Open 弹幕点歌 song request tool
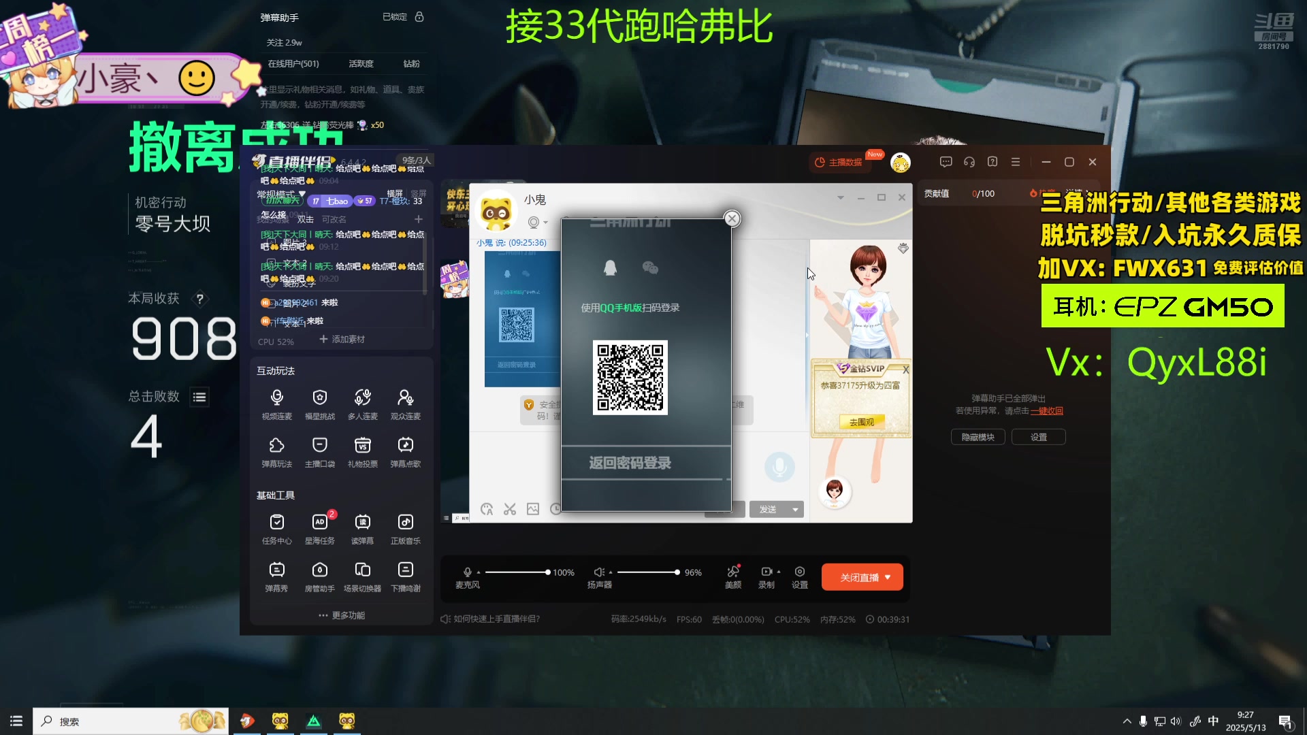The width and height of the screenshot is (1307, 735). [x=405, y=452]
